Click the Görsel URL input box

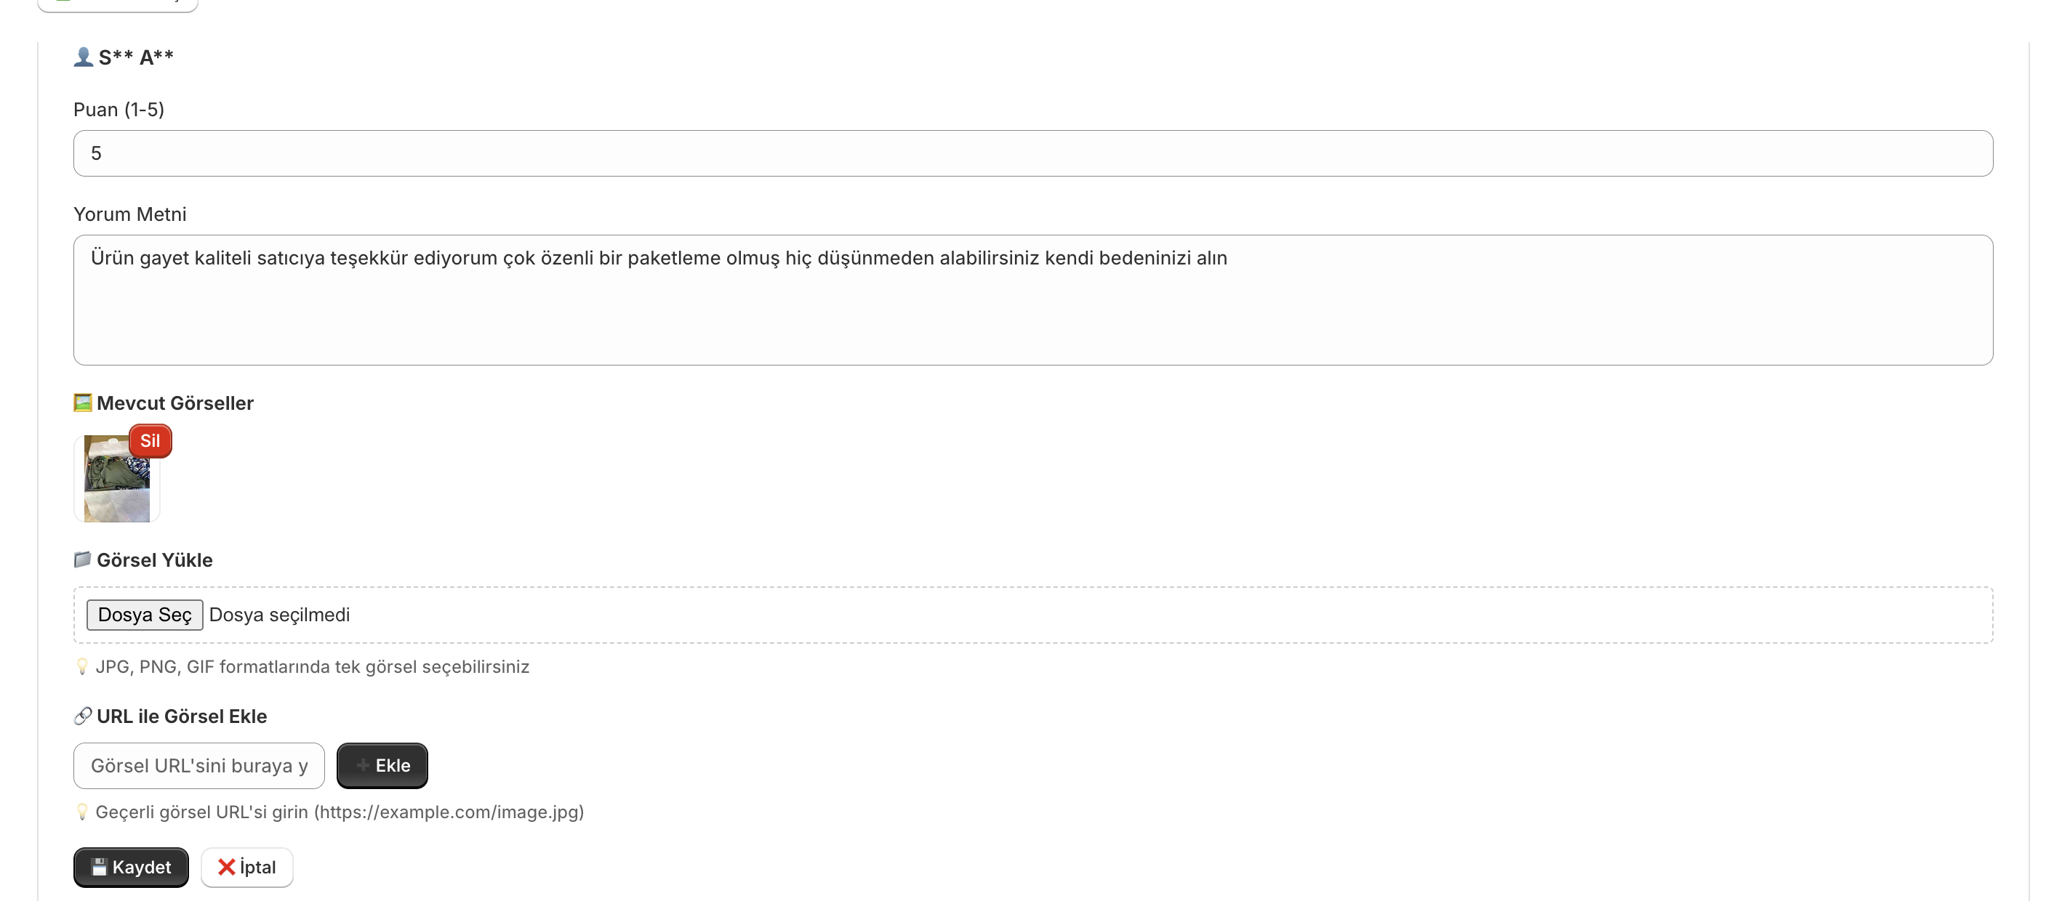(x=198, y=765)
